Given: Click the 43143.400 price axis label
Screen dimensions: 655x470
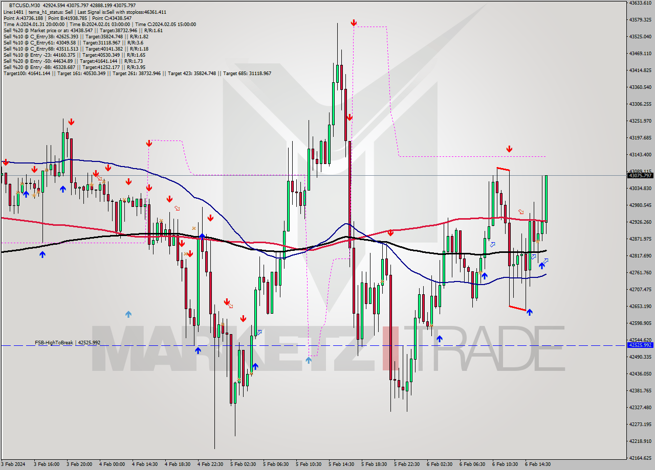Looking at the screenshot, I should click(640, 154).
